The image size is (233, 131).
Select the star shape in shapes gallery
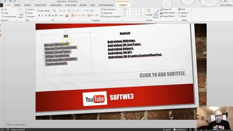coord(141,16)
